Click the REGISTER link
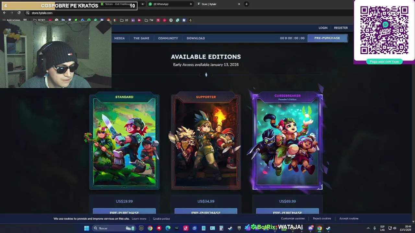 pyautogui.click(x=341, y=28)
